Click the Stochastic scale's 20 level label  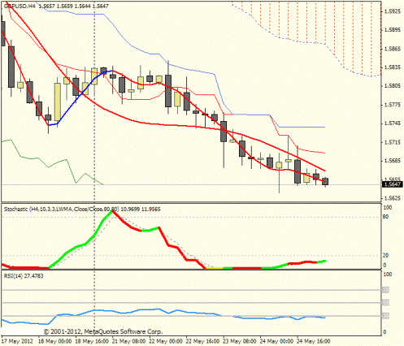(x=385, y=256)
